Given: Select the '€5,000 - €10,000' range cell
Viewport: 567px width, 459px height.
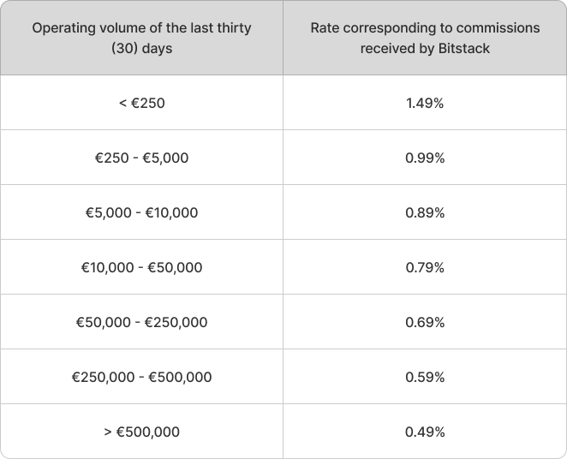Looking at the screenshot, I should (x=142, y=212).
